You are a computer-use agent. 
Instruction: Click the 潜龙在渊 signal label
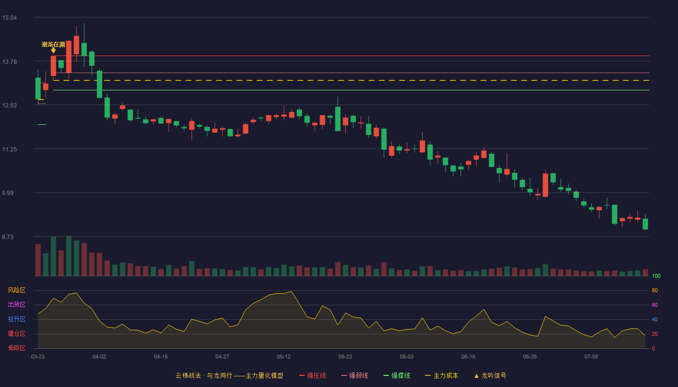point(53,44)
